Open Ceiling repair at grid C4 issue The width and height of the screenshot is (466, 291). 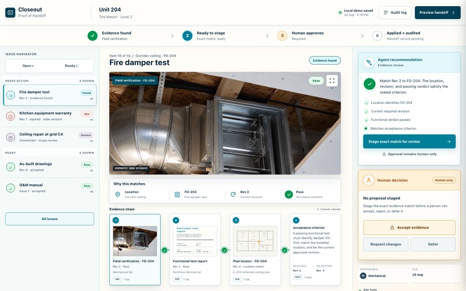[x=50, y=137]
